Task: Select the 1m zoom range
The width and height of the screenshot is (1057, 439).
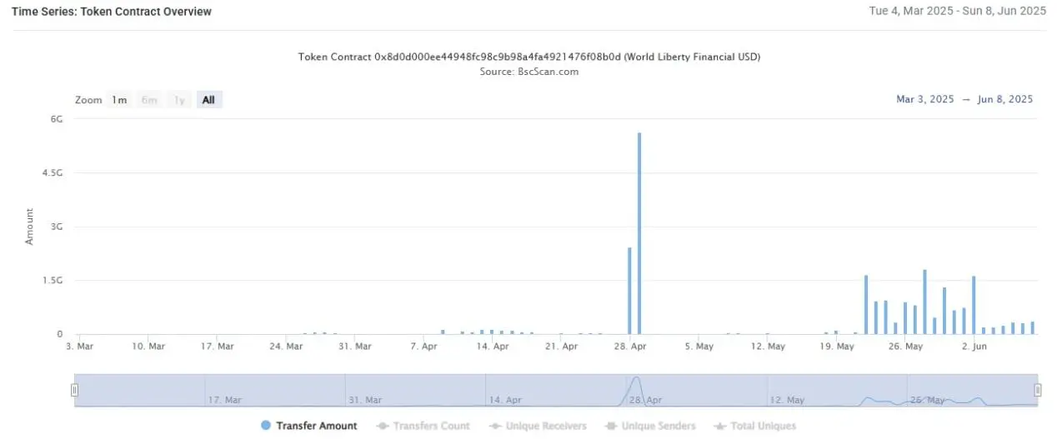Action: click(x=119, y=100)
